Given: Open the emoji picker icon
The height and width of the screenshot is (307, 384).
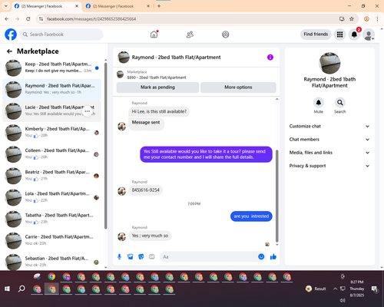Looking at the screenshot, I should pyautogui.click(x=261, y=256).
